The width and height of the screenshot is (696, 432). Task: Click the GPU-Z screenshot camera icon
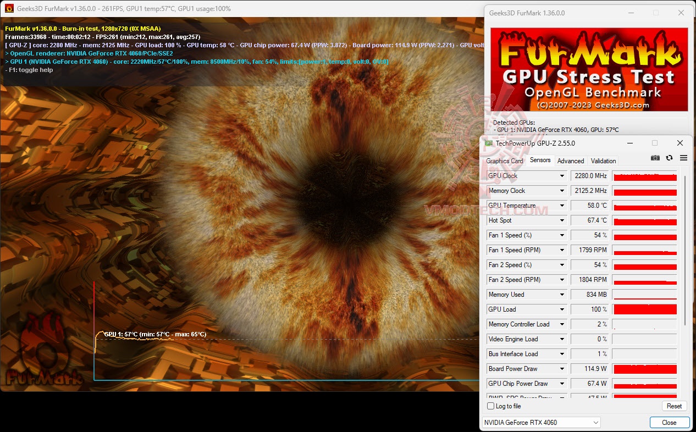[655, 158]
